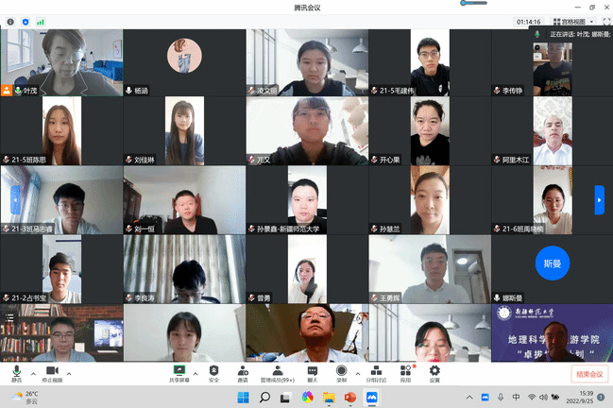Open the Apps (应用) icon
The image size is (613, 408).
tap(406, 371)
